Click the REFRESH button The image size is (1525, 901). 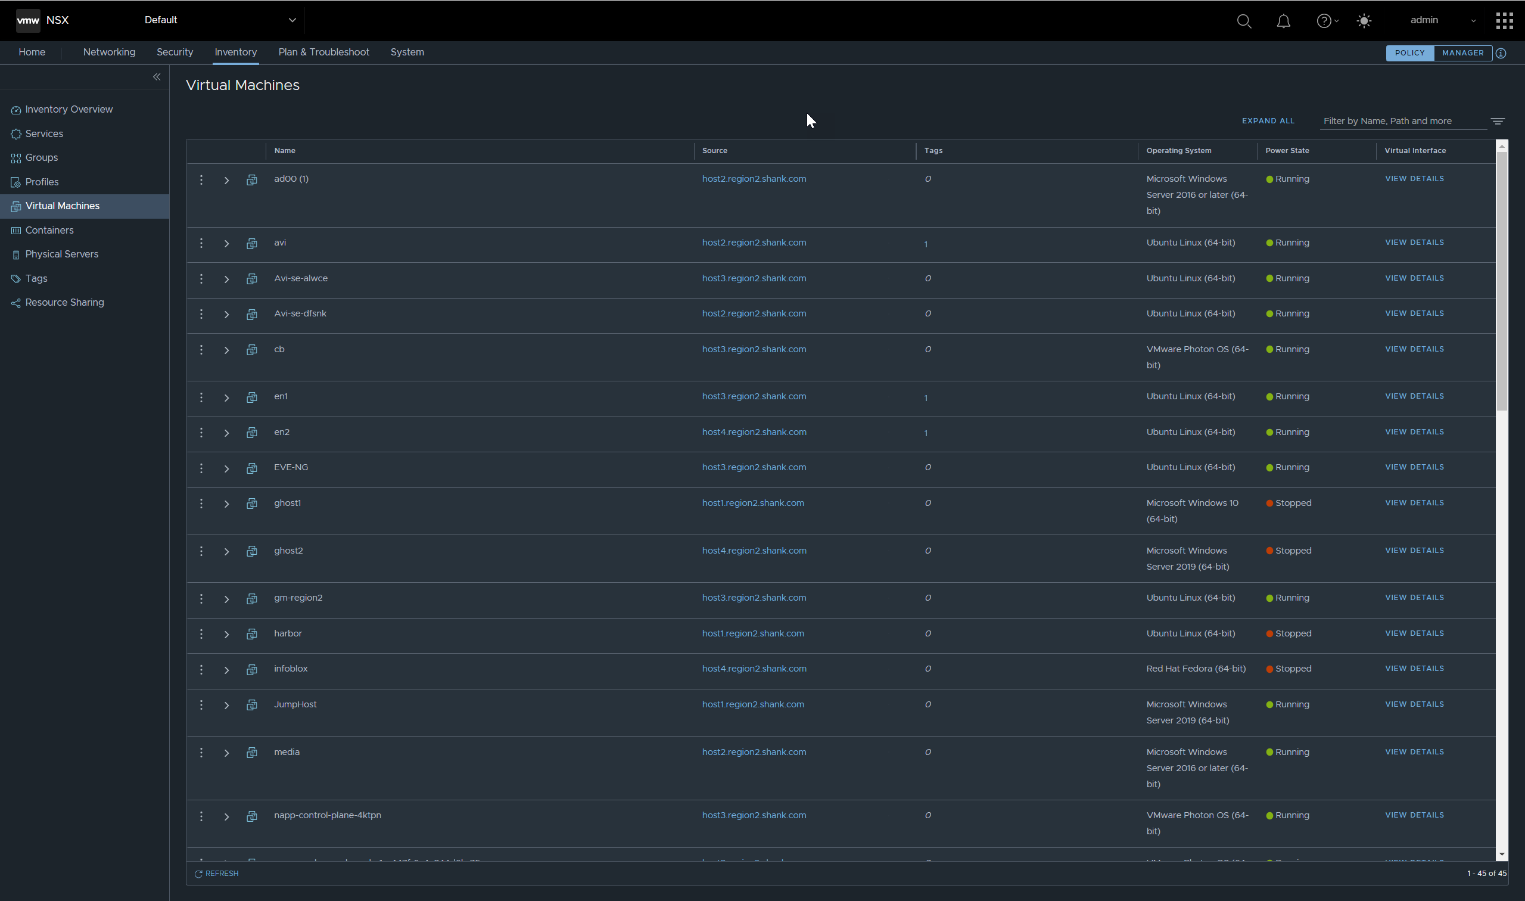[x=216, y=874]
